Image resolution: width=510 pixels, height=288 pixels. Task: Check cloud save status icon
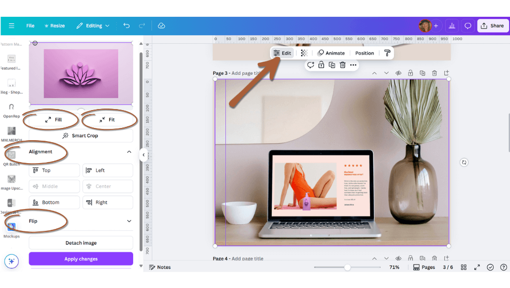[x=161, y=25]
